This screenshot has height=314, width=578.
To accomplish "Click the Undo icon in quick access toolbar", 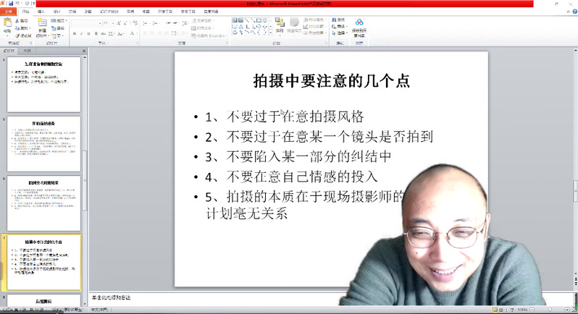I will pyautogui.click(x=19, y=4).
